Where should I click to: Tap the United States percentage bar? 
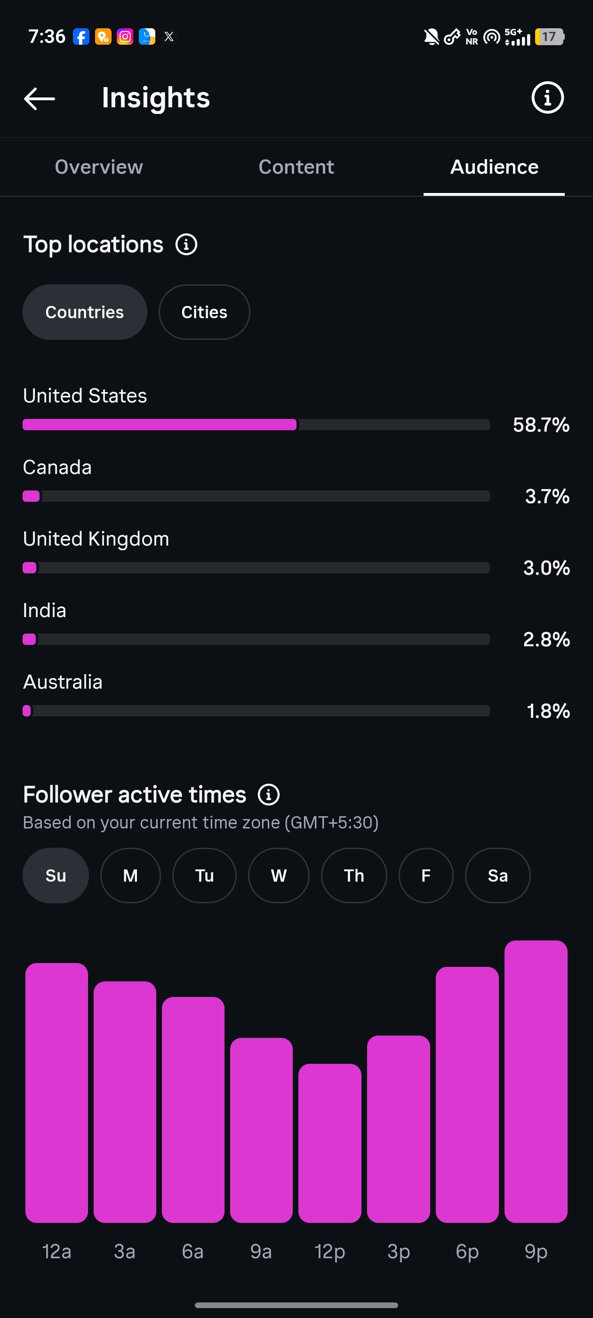[256, 425]
